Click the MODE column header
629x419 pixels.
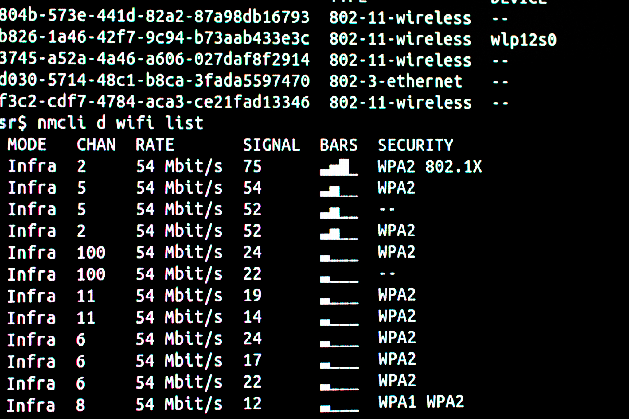click(x=27, y=145)
